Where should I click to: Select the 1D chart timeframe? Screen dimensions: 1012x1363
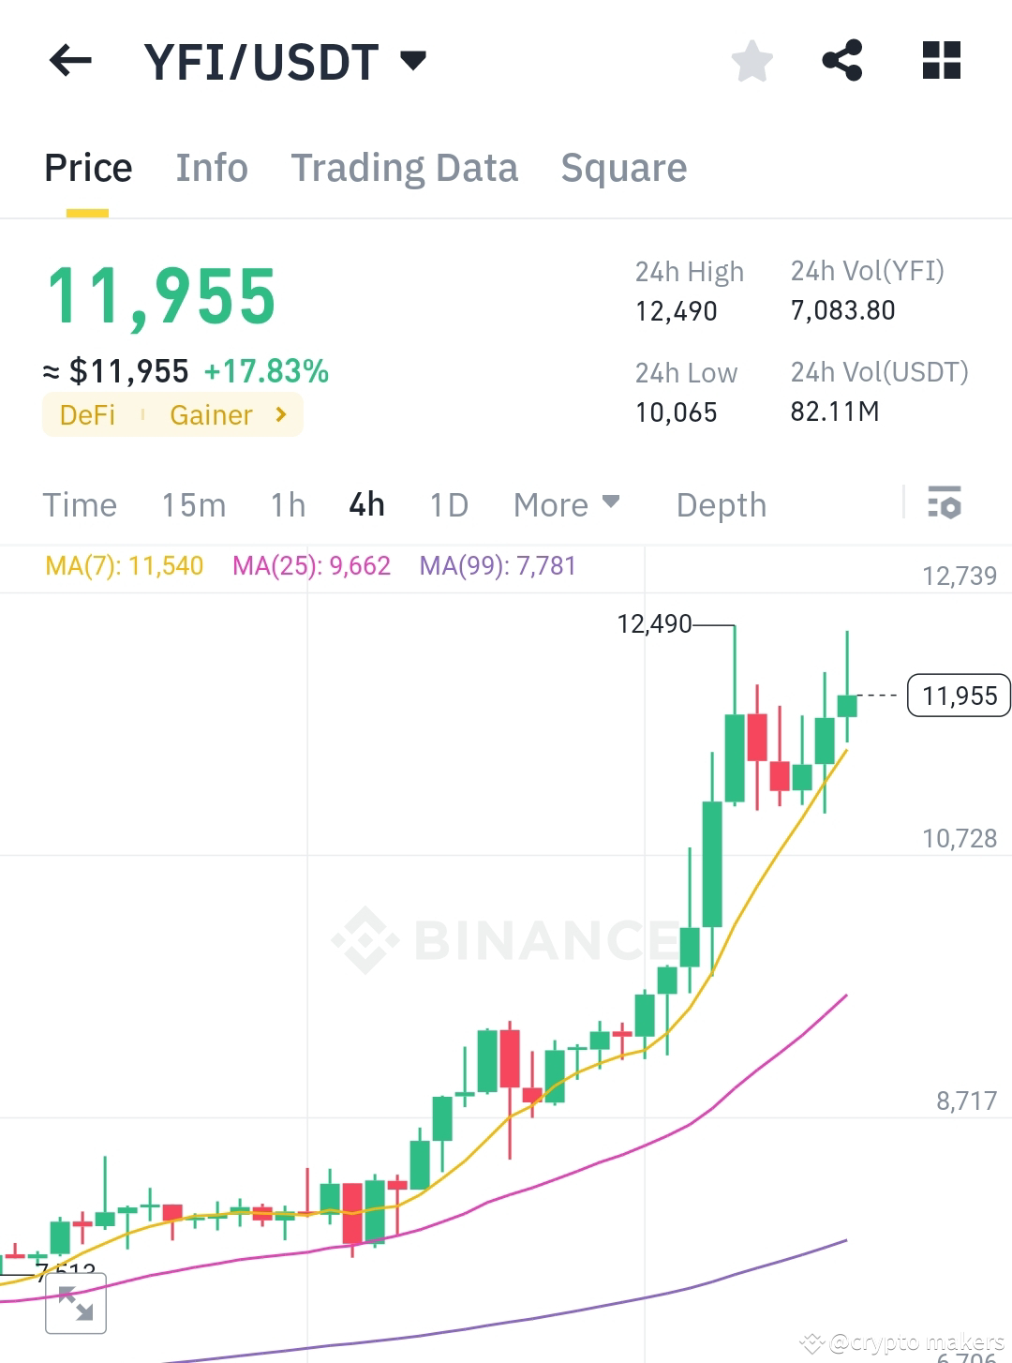click(x=448, y=504)
